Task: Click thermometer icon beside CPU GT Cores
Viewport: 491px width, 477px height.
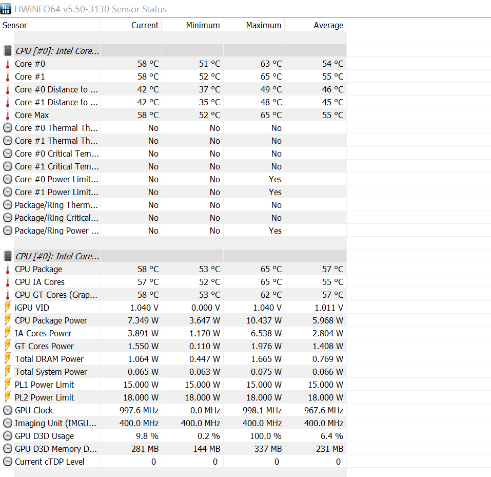Action: point(8,295)
